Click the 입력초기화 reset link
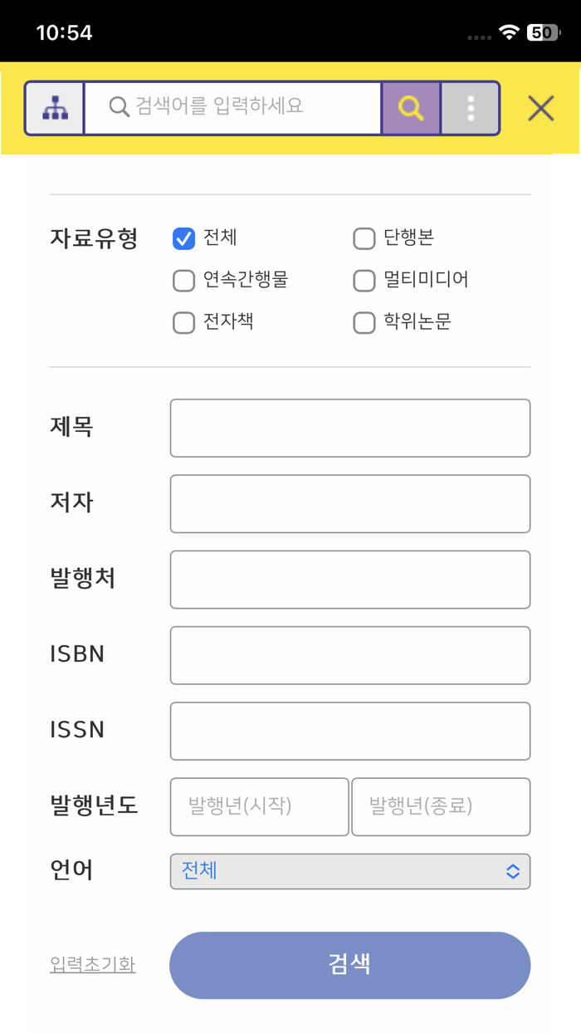This screenshot has height=1033, width=581. tap(92, 965)
